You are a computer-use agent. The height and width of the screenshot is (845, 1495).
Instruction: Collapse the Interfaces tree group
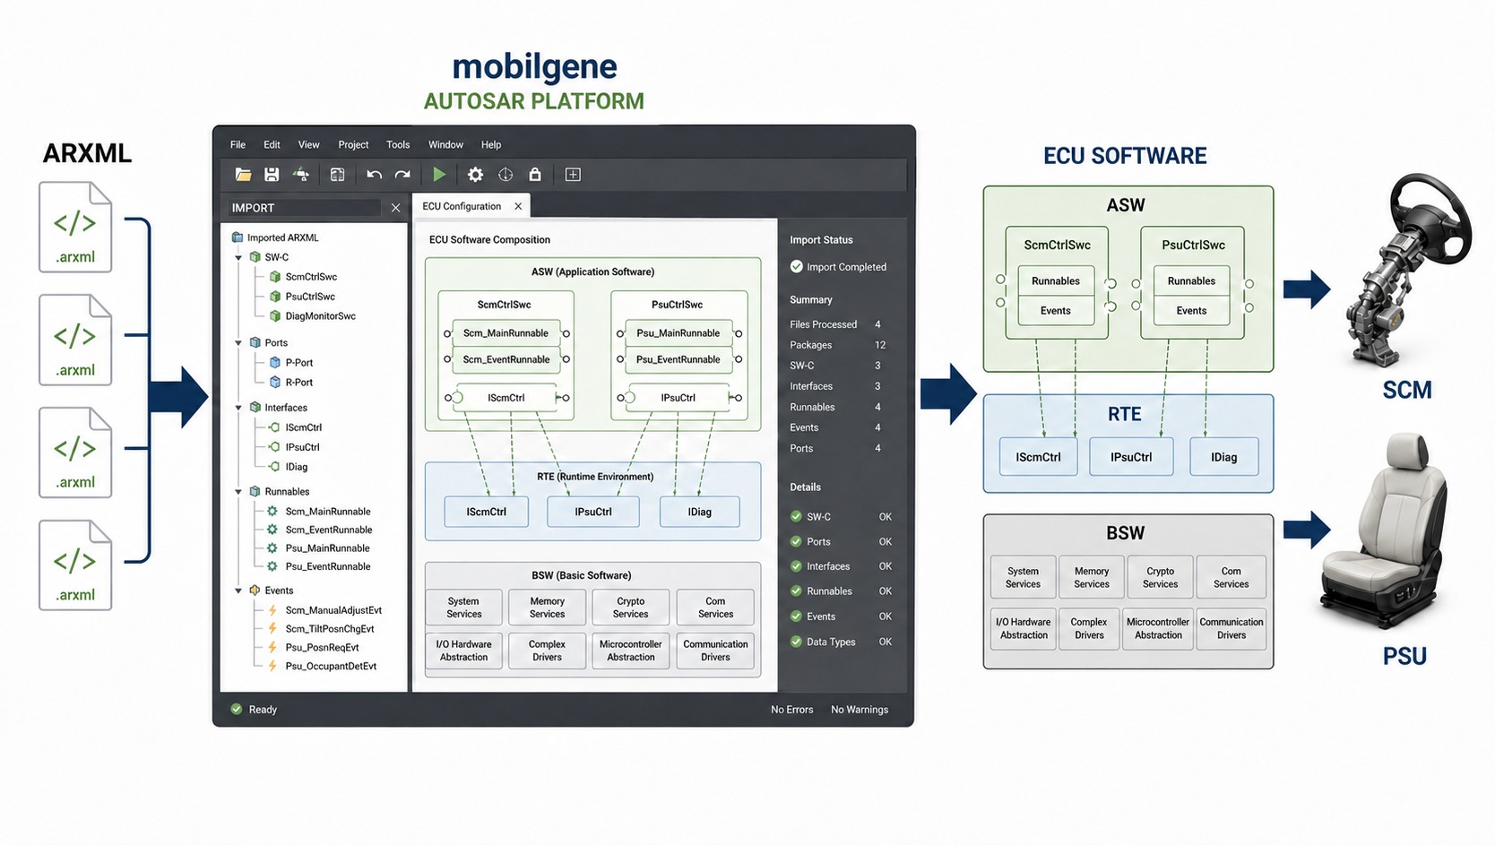point(238,408)
